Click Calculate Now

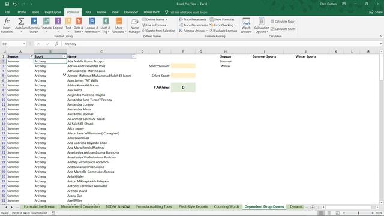point(283,22)
